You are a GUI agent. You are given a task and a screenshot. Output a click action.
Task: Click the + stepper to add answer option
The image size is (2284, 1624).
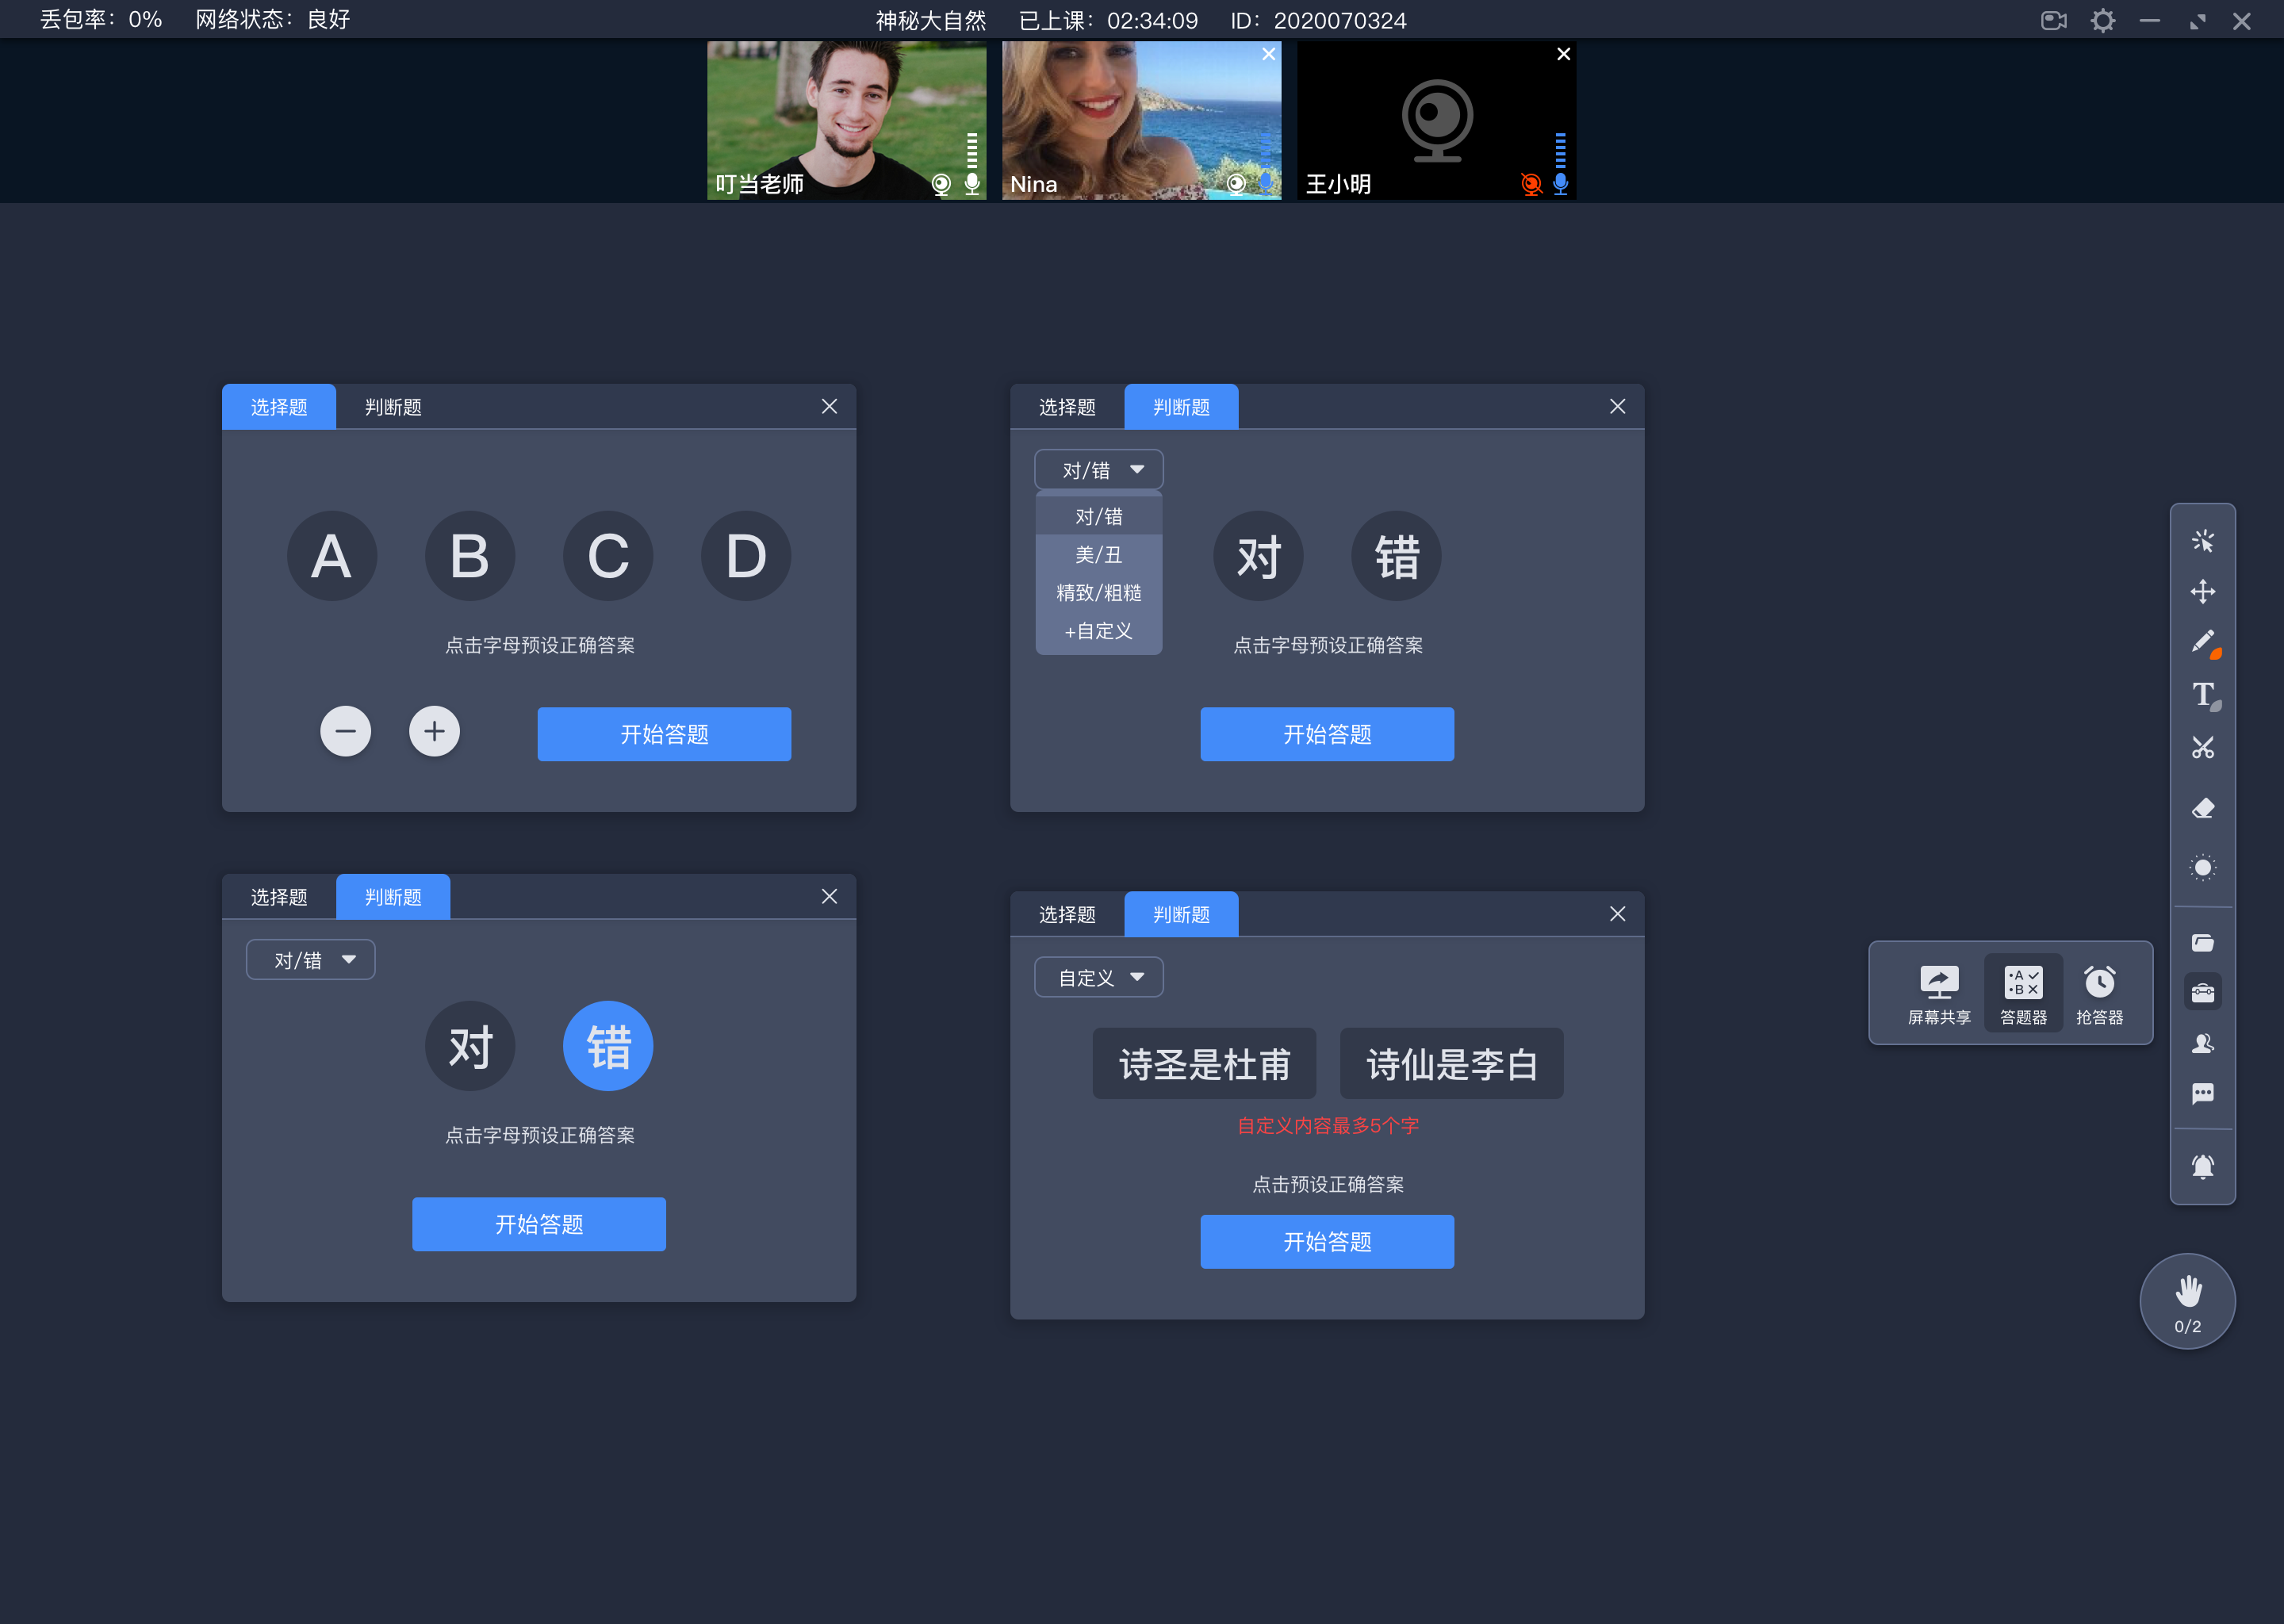coord(432,731)
